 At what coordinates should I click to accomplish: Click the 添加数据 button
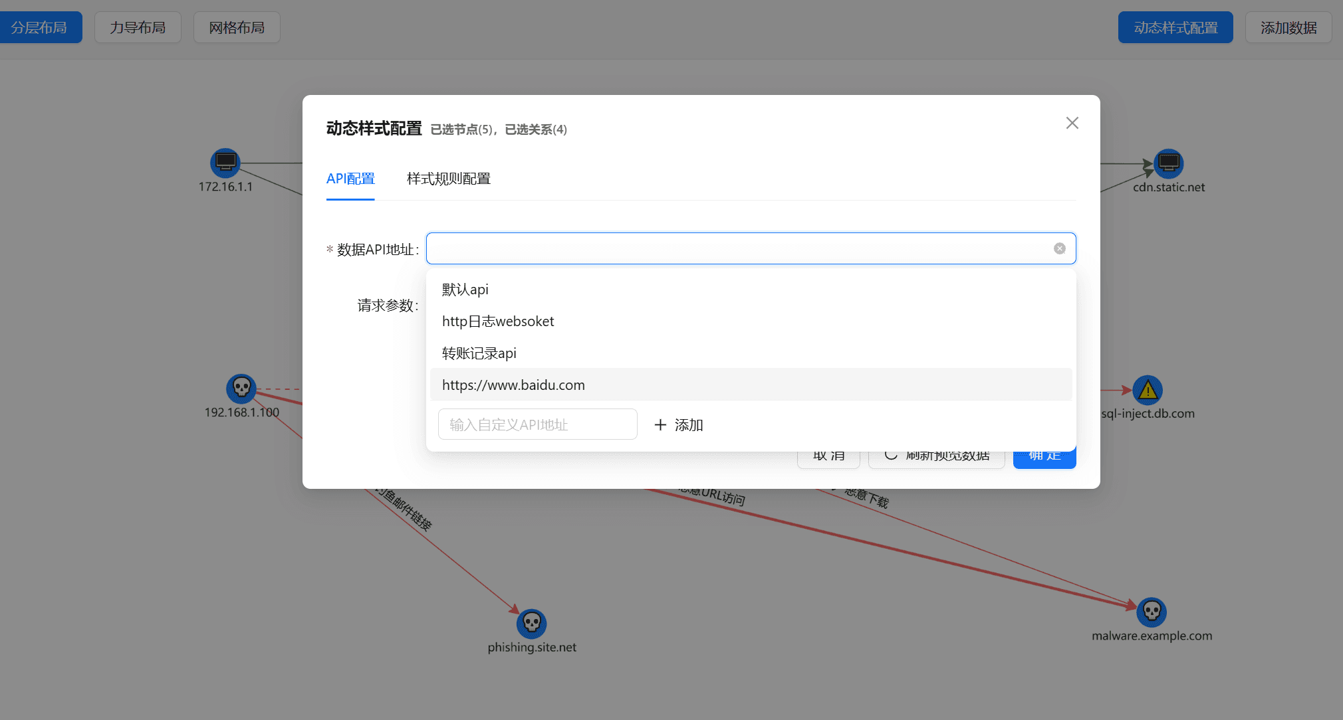1288,27
